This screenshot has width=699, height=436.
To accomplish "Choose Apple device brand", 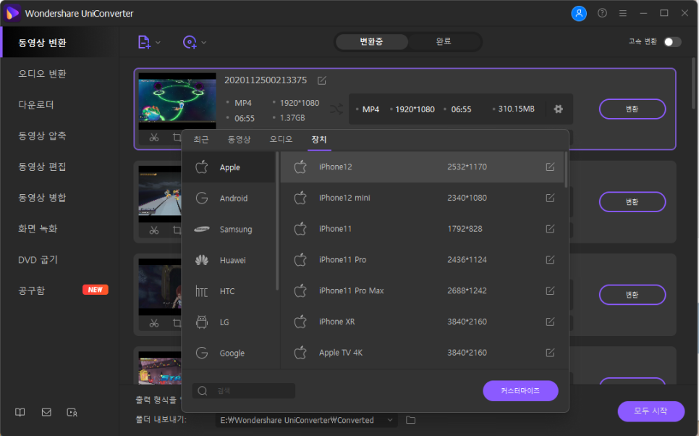I will click(229, 167).
